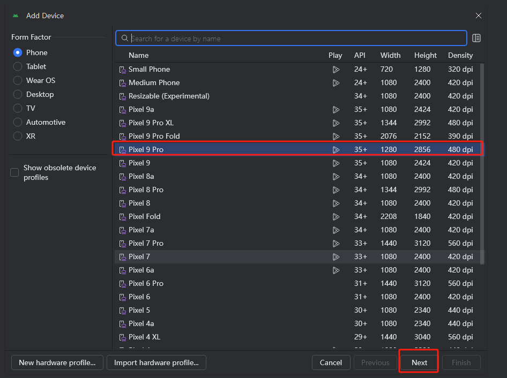The height and width of the screenshot is (378, 507).
Task: Select the Pixel 4a name text
Action: coord(141,323)
